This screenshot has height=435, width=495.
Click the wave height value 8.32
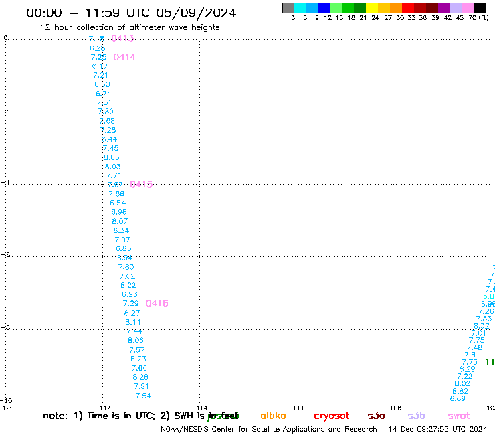point(482,326)
